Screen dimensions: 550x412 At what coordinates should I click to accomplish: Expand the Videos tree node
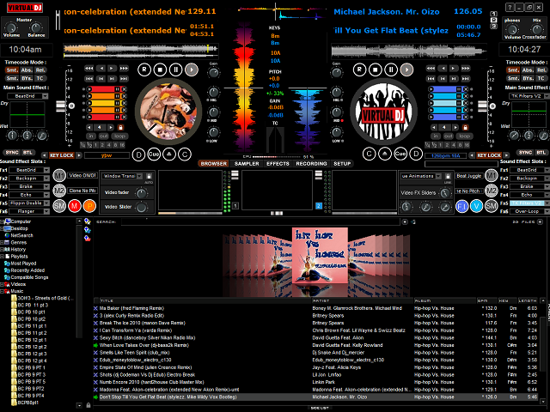coord(2,284)
